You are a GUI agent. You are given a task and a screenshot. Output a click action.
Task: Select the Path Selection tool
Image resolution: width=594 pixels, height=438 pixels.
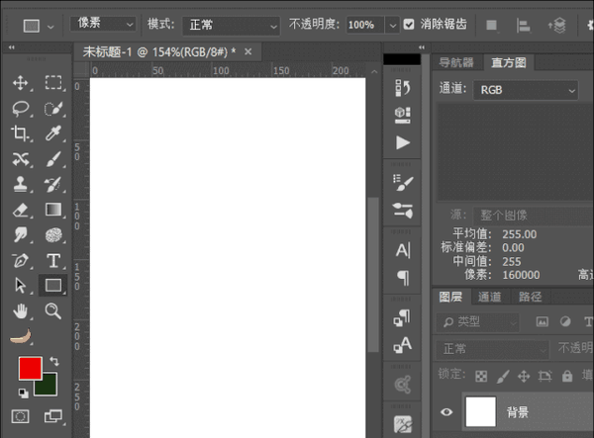coord(20,285)
